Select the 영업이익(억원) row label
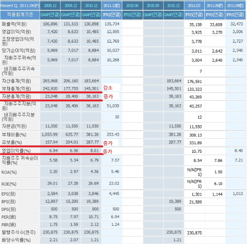Screen dimensions: 247x244 pyautogui.click(x=16, y=32)
